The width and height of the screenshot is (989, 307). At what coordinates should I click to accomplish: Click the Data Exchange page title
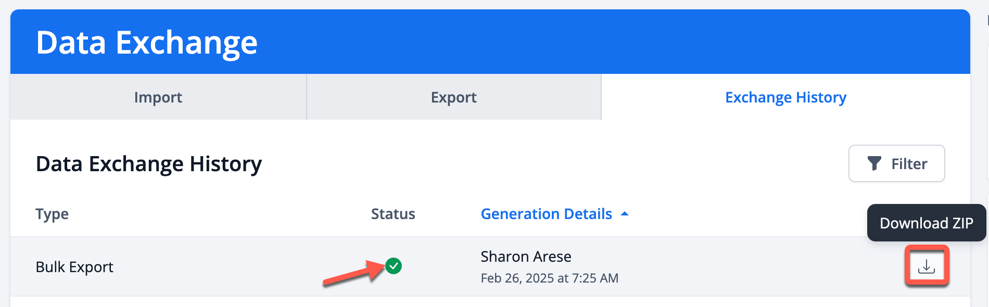[x=147, y=42]
